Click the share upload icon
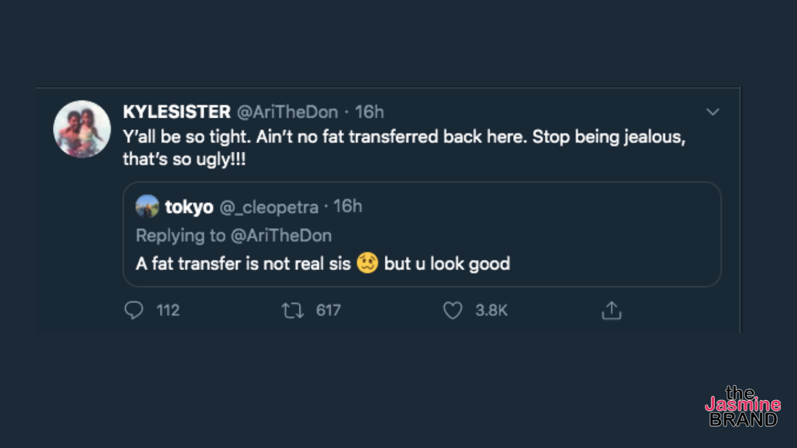This screenshot has width=797, height=448. click(x=611, y=310)
